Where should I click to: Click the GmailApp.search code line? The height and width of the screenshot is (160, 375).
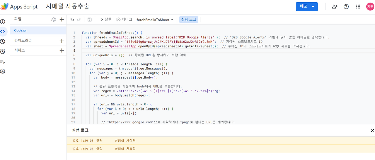(x=207, y=37)
